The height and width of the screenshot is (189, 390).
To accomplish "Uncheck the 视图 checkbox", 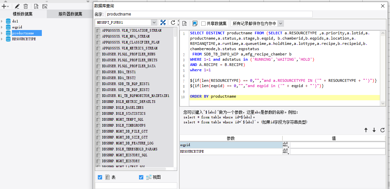I will [141, 177].
